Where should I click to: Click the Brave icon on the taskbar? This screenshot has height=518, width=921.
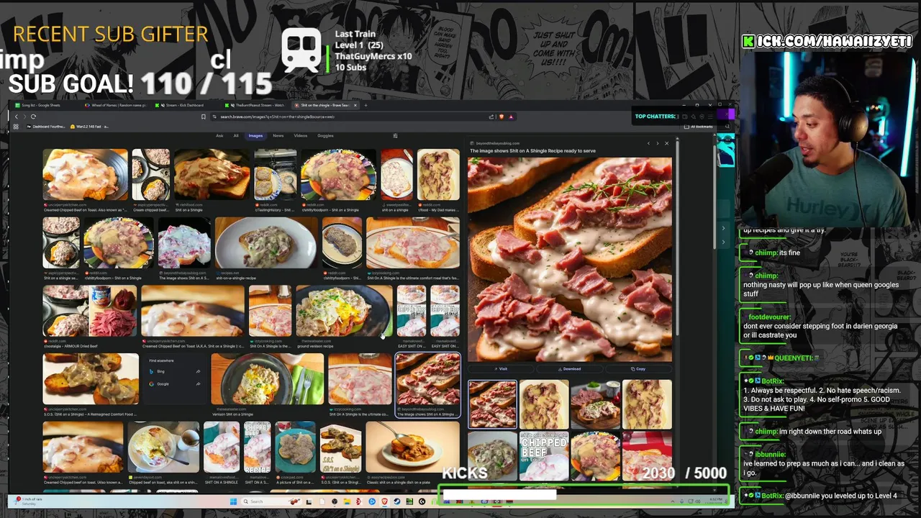pos(384,501)
